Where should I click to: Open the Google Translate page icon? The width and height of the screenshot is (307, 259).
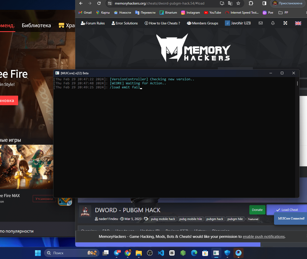click(x=230, y=3)
